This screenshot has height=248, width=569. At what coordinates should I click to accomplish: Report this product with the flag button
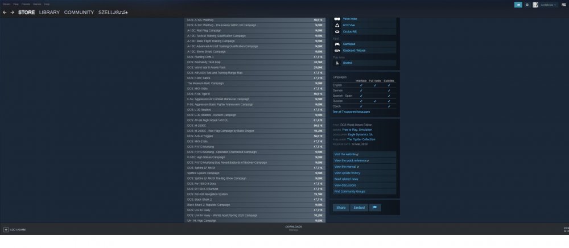[x=375, y=208]
